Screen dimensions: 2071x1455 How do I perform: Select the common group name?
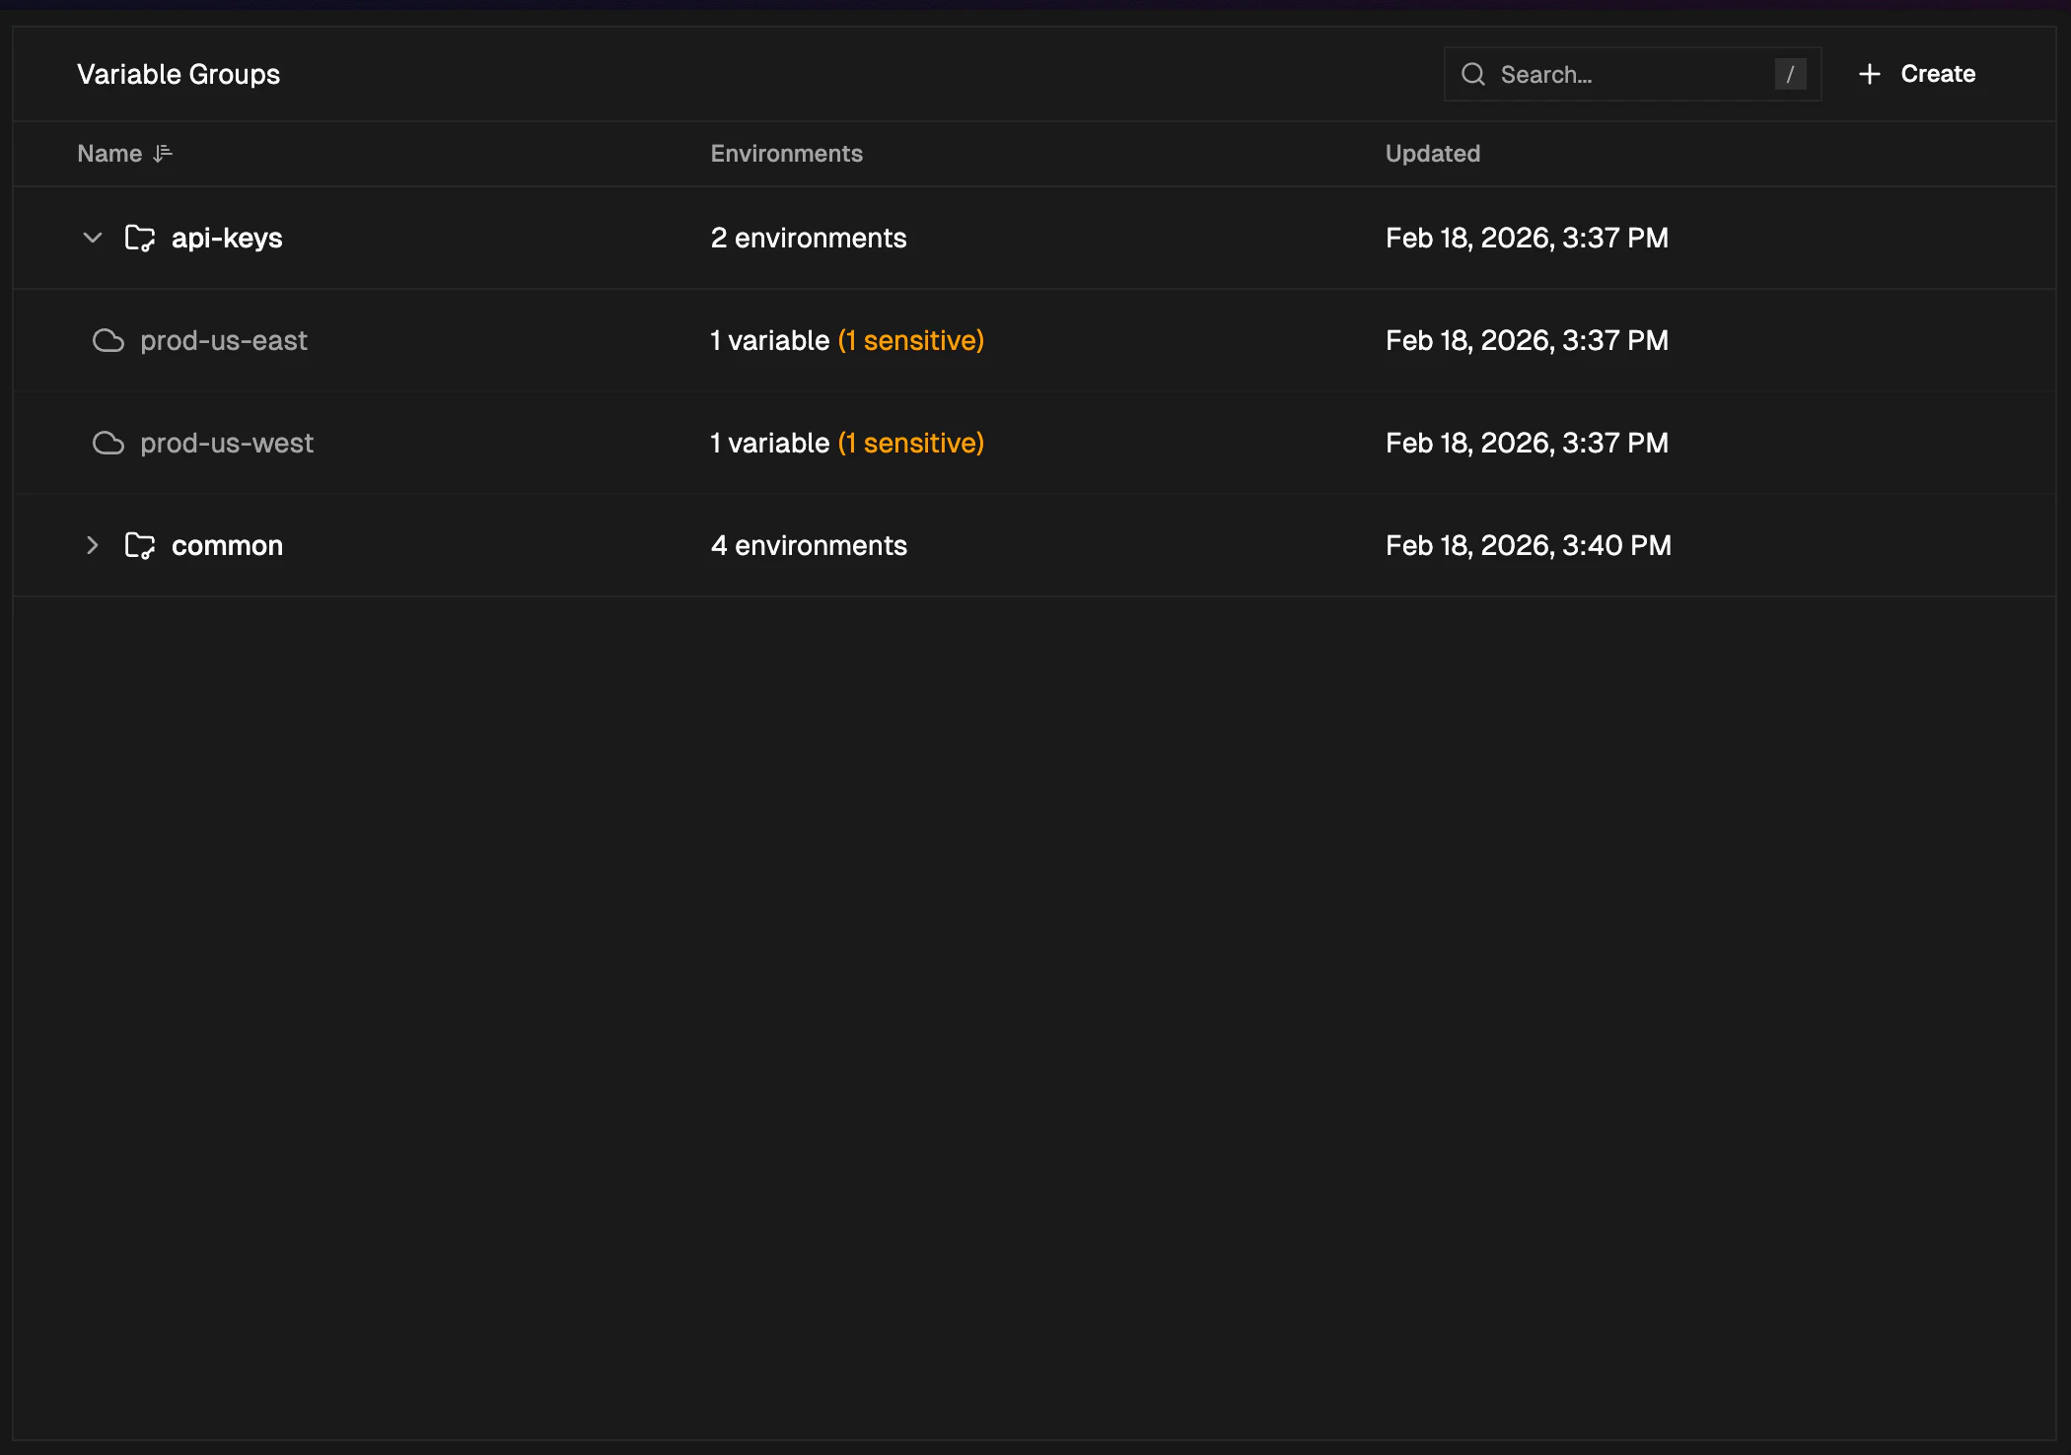tap(227, 546)
